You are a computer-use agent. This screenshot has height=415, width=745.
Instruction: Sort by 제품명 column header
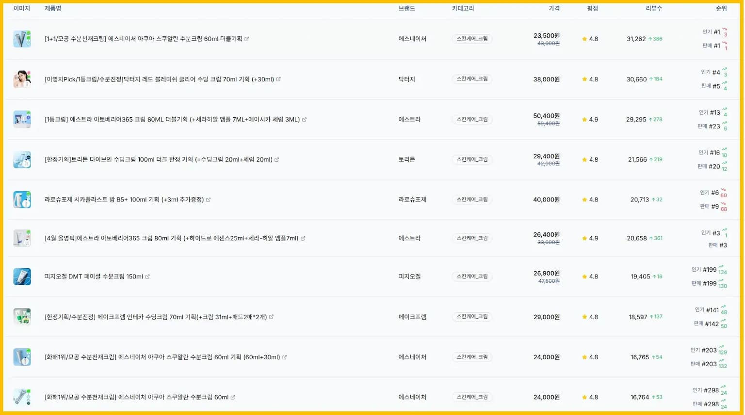coord(53,8)
